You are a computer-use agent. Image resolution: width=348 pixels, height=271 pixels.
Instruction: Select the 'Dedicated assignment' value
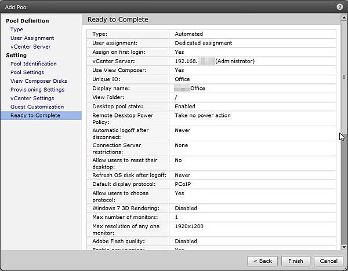(x=204, y=43)
